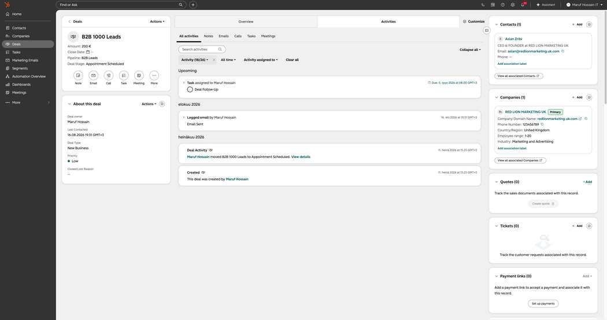Open About this deal Actions dropdown
607x320 pixels.
[149, 104]
